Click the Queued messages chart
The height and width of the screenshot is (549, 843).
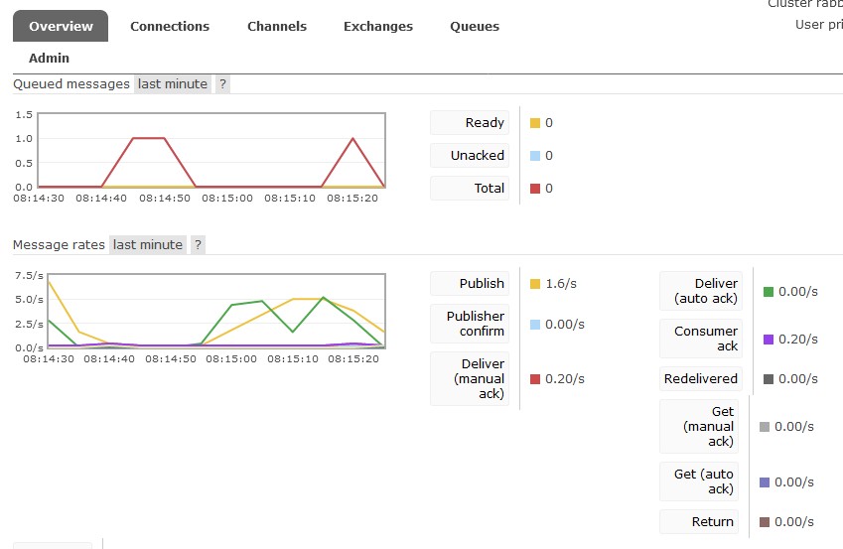(211, 150)
